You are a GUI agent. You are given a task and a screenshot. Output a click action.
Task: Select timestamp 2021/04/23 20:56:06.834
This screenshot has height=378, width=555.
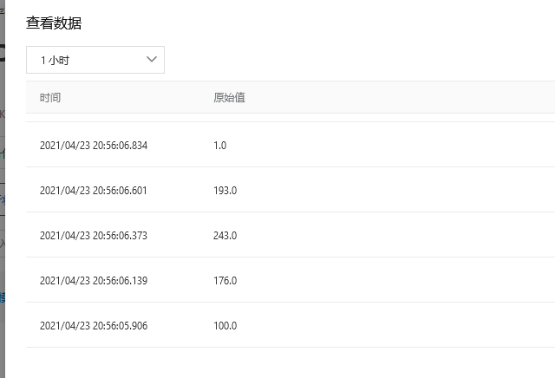(94, 146)
